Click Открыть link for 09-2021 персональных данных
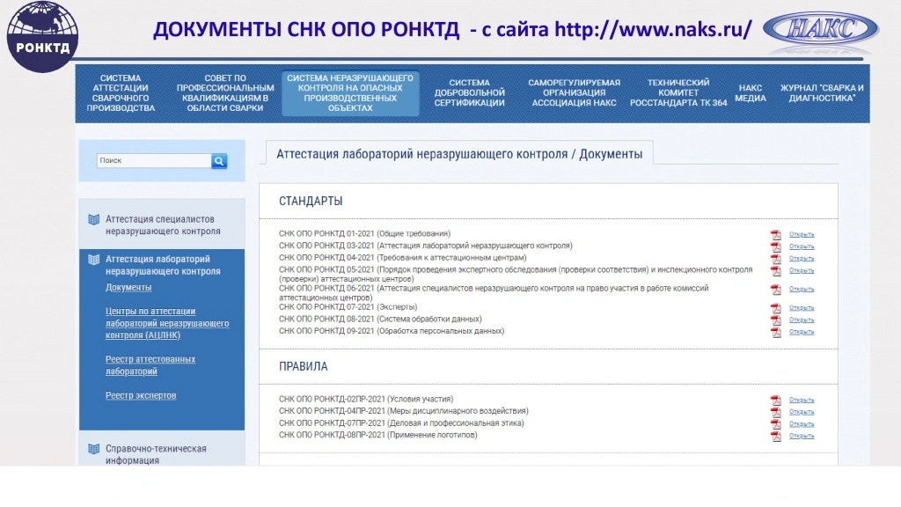 click(x=802, y=332)
